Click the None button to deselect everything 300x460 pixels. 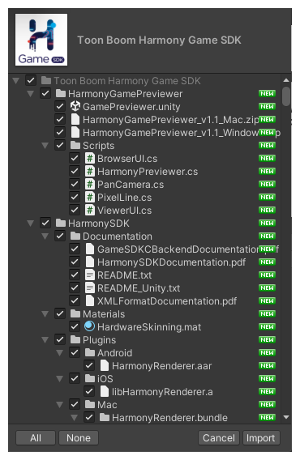pyautogui.click(x=79, y=437)
